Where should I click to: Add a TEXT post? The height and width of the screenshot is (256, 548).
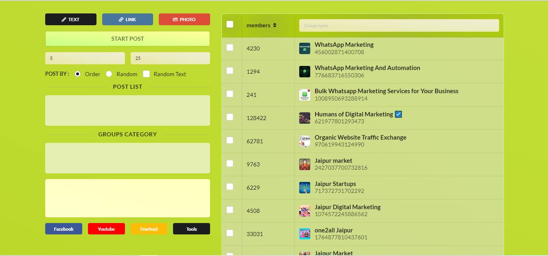(71, 19)
